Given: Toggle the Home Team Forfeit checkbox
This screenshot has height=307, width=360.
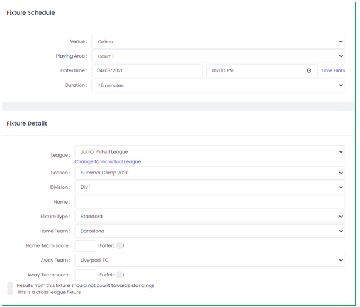Looking at the screenshot, I should coord(120,245).
